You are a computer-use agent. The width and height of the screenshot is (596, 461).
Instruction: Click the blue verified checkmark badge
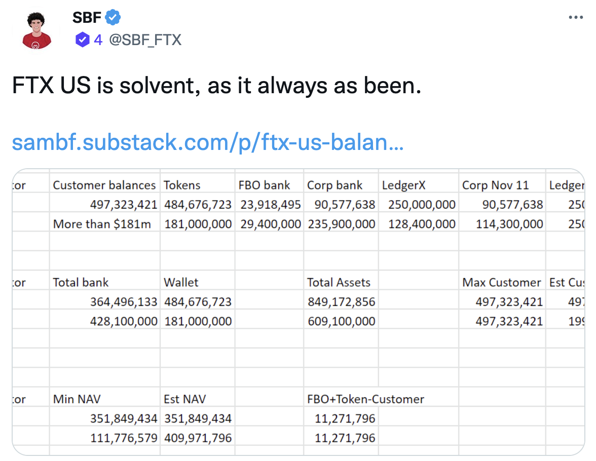(x=113, y=18)
